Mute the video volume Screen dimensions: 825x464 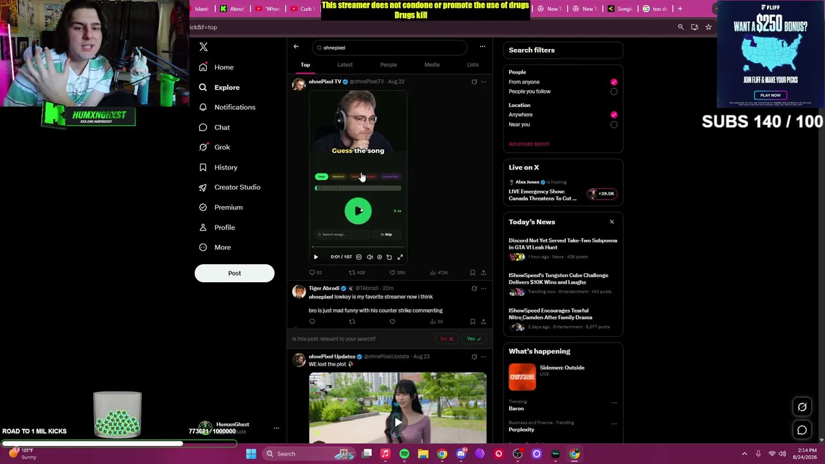370,257
